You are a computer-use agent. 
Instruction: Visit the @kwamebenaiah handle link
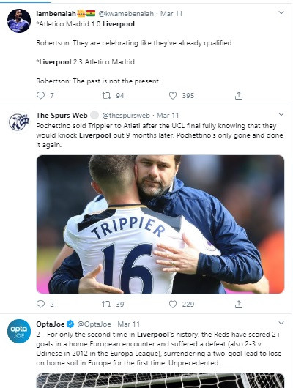click(x=126, y=14)
